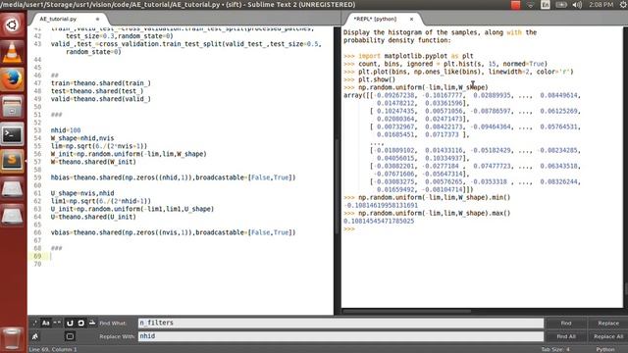Open the Tab Size: 4 status bar menu
Viewport: 628px width, 353px height.
[555, 349]
